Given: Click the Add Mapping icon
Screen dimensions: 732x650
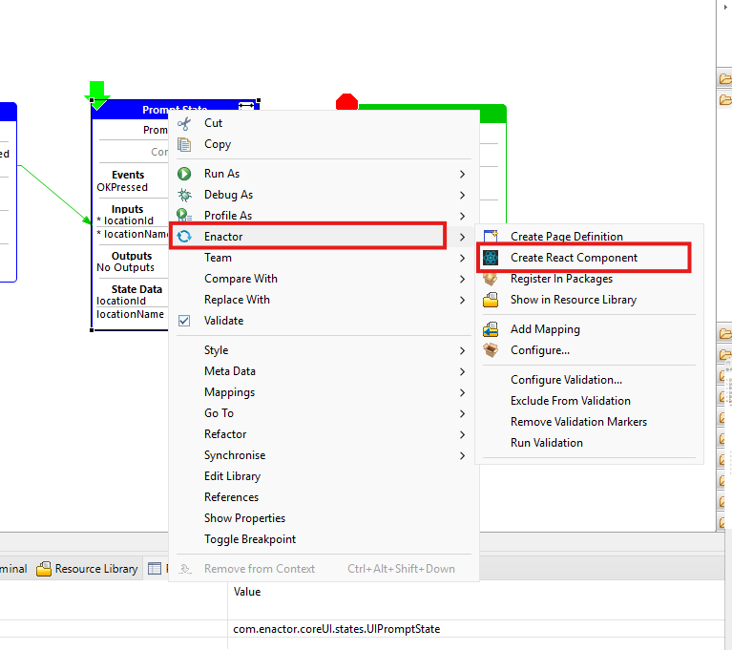Looking at the screenshot, I should (x=491, y=329).
